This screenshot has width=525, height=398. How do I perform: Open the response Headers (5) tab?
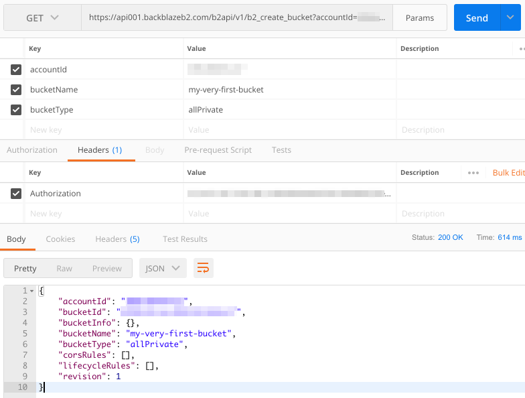click(117, 239)
